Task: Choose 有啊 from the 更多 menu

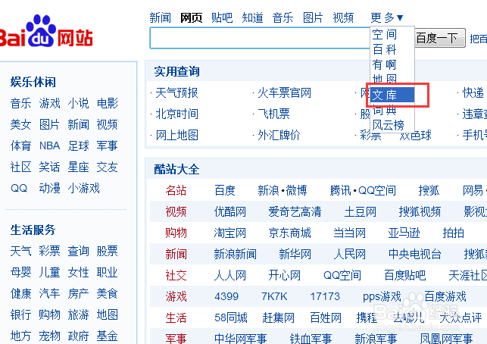Action: tap(385, 64)
